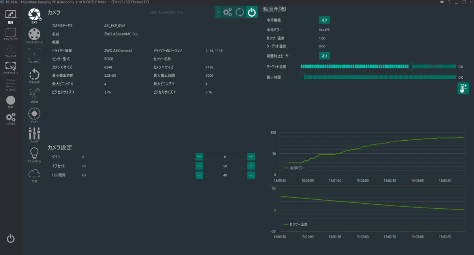
Task: Click the ゲイン value input field
Action: tap(225, 157)
